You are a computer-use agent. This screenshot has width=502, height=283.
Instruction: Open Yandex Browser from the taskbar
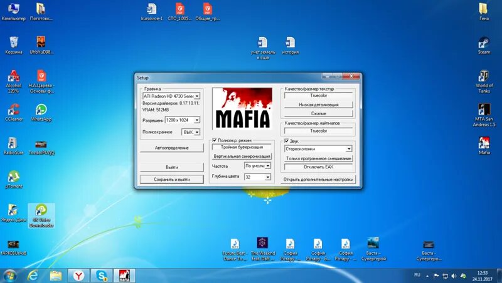(x=78, y=275)
